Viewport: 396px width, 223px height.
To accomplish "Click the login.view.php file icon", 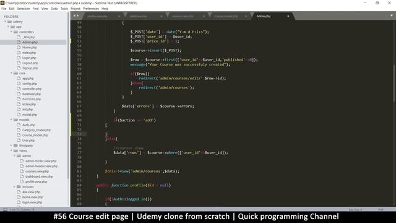I will click(19, 203).
